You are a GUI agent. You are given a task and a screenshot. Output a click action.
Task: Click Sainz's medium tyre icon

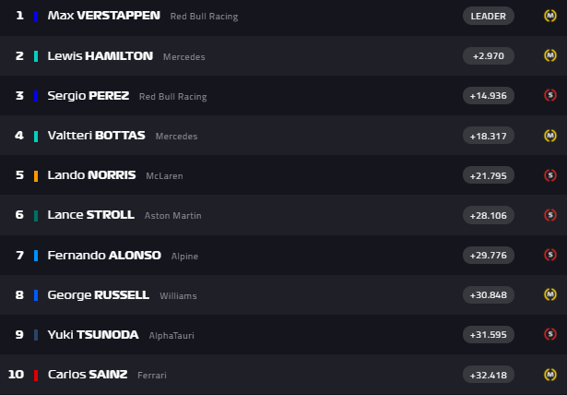click(549, 375)
